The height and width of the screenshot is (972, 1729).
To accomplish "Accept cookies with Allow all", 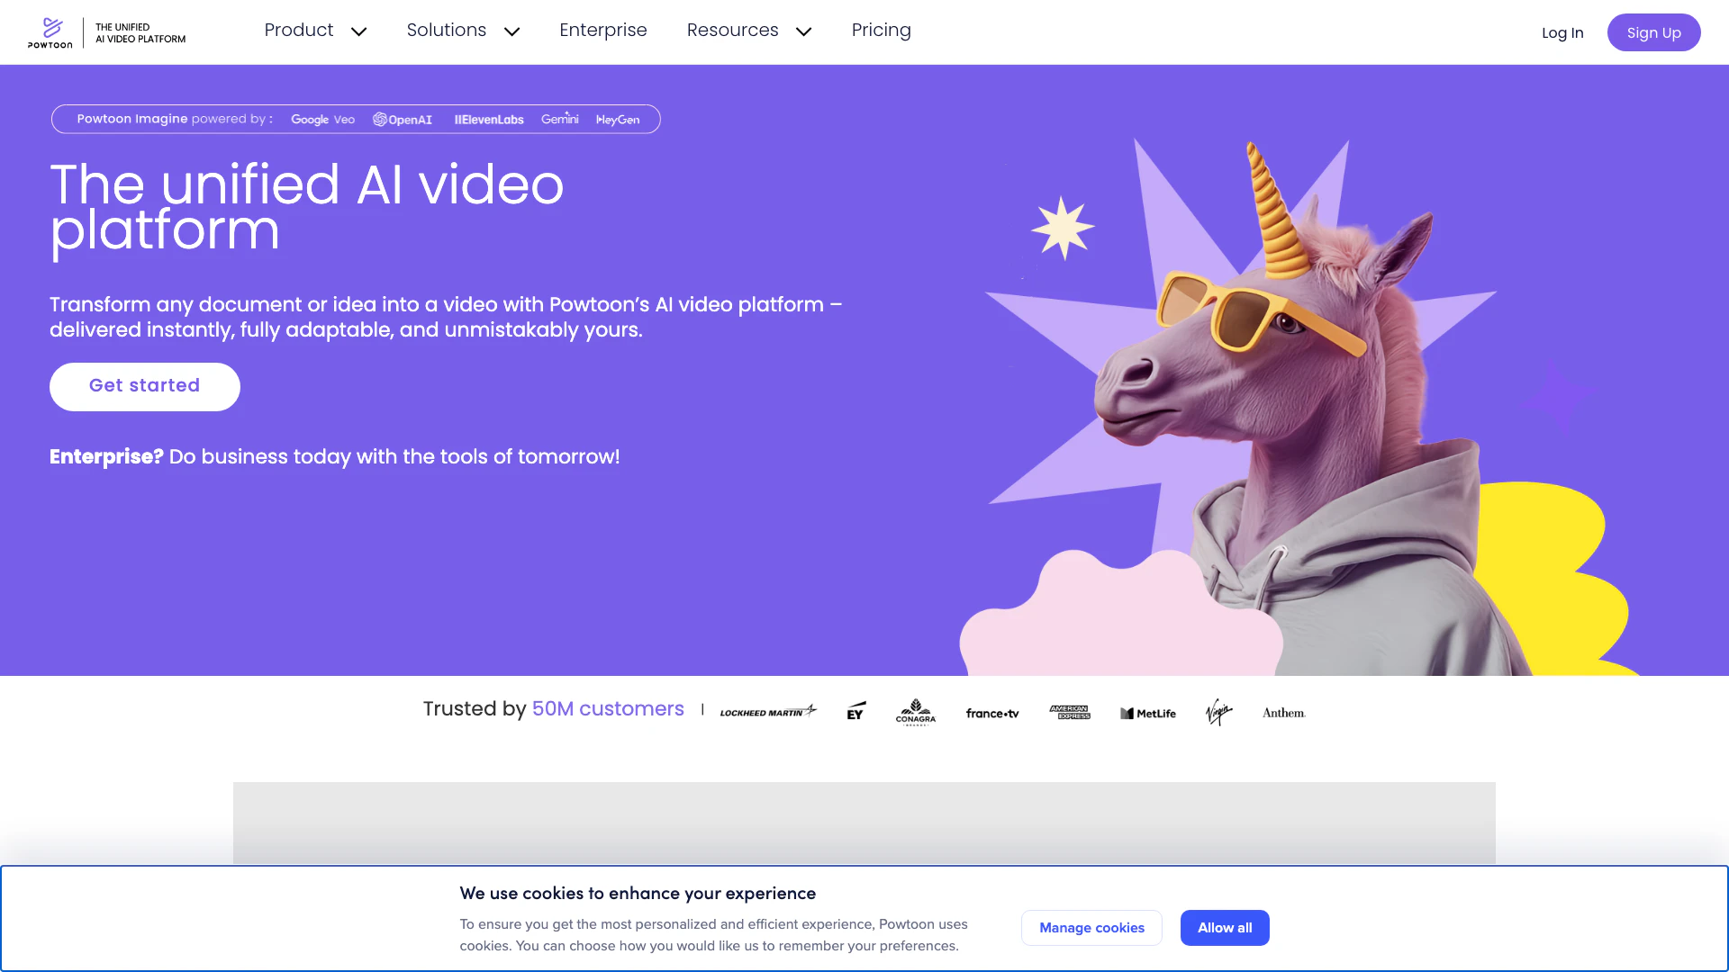I will (x=1224, y=927).
